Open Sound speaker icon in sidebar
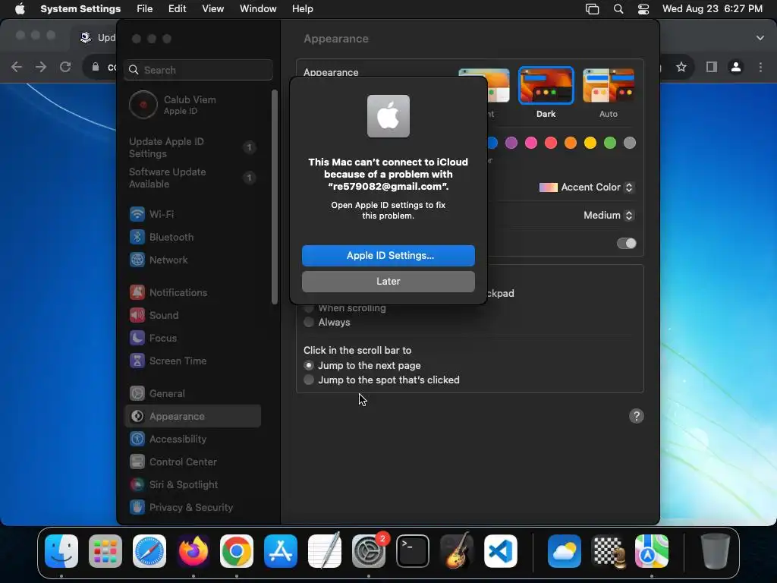The width and height of the screenshot is (777, 583). (137, 315)
